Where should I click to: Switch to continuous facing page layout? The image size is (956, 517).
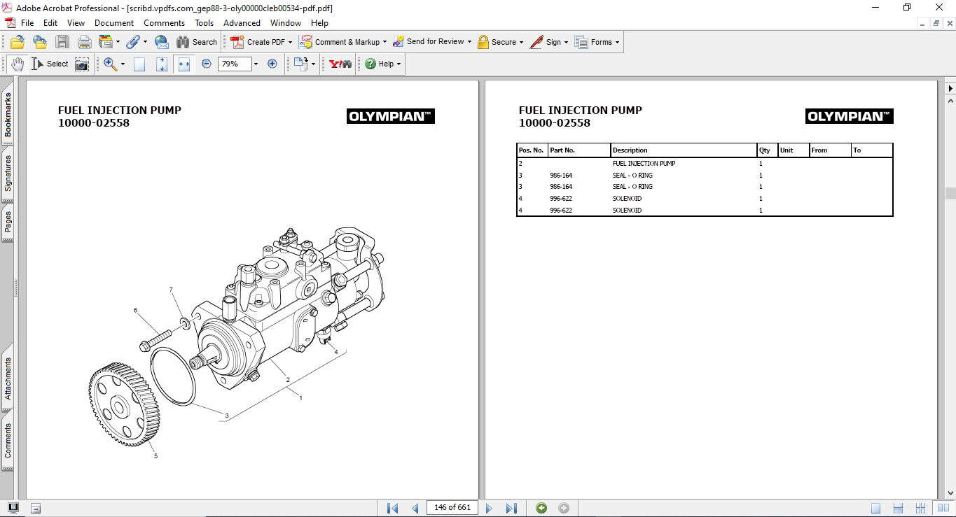pos(922,508)
